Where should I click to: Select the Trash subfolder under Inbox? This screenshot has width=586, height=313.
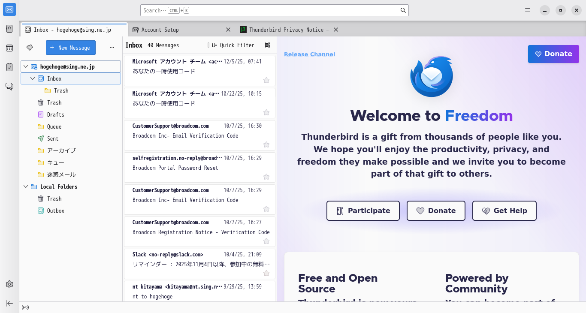point(71,91)
